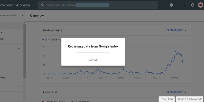The height and width of the screenshot is (102, 204).
Task: Open the Performance report link
Action: [x=175, y=30]
